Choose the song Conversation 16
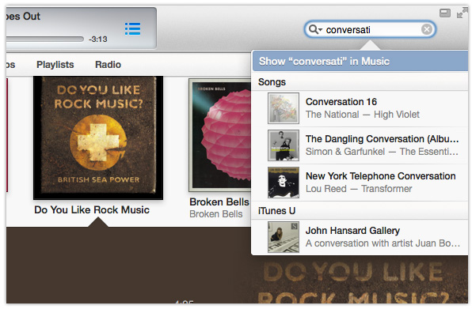Image resolution: width=472 pixels, height=309 pixels. pyautogui.click(x=360, y=108)
